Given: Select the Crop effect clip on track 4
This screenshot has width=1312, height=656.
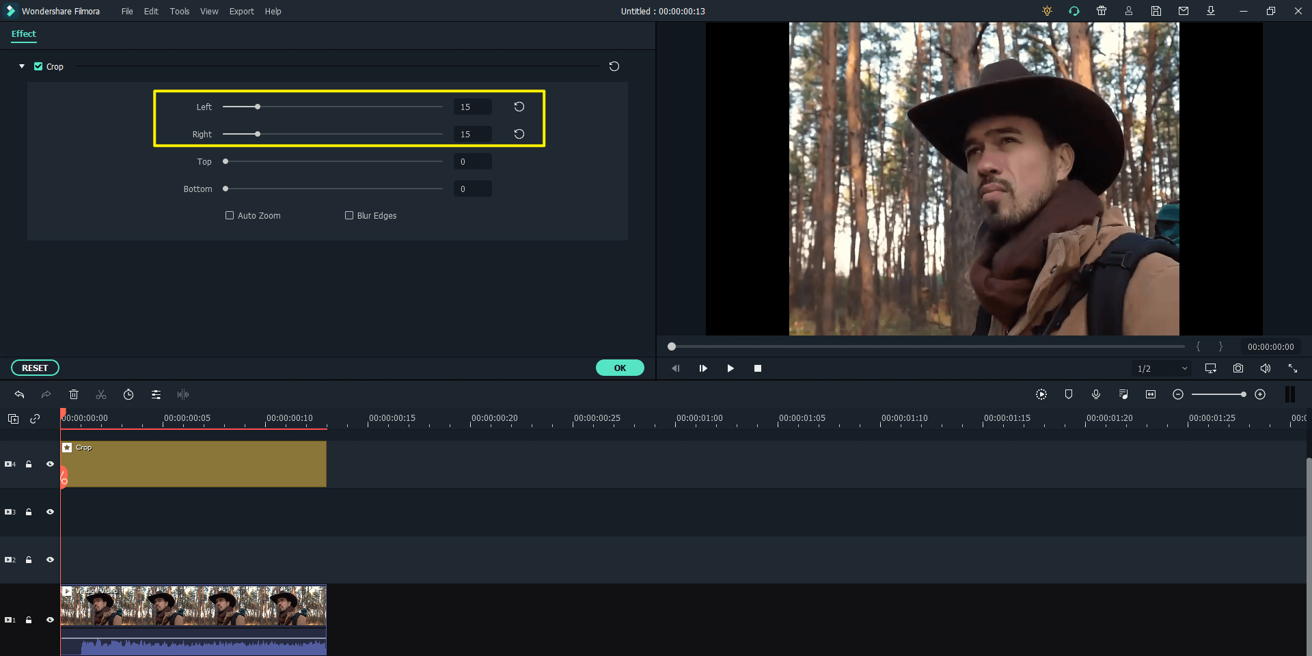Looking at the screenshot, I should 194,464.
